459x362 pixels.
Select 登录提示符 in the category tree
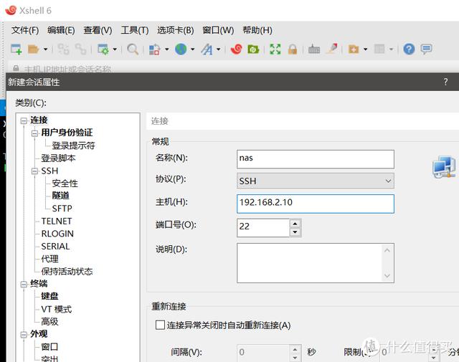[x=73, y=146]
